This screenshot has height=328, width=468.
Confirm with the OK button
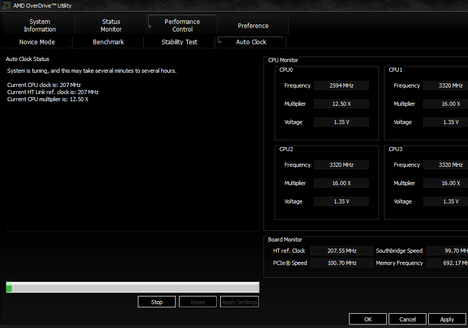coord(368,319)
